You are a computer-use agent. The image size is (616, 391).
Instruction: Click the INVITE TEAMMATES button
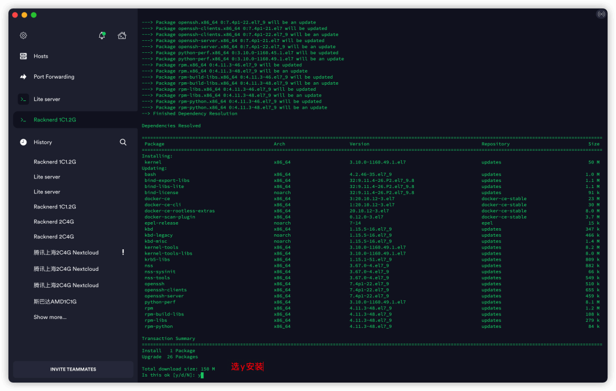[x=73, y=369]
